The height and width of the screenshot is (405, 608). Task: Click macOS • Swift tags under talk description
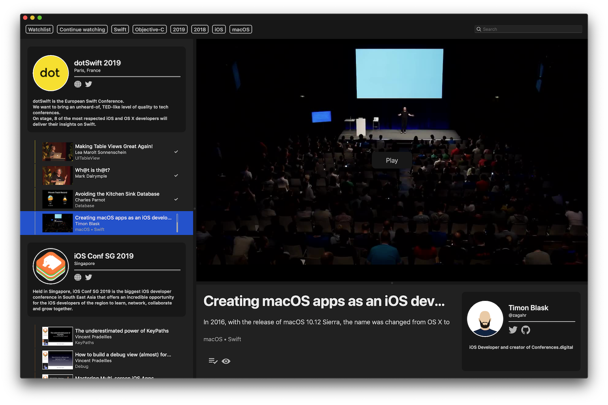pyautogui.click(x=222, y=339)
